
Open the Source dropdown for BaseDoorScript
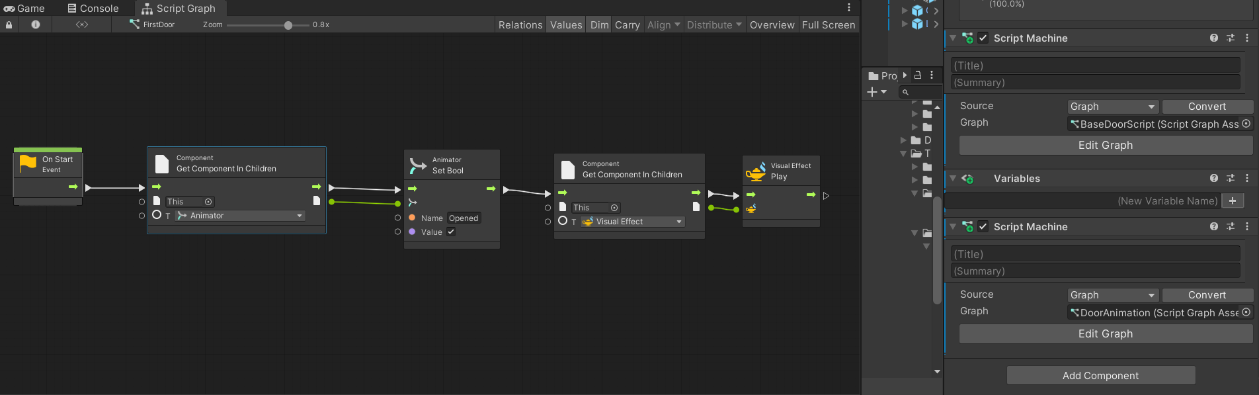(1112, 107)
